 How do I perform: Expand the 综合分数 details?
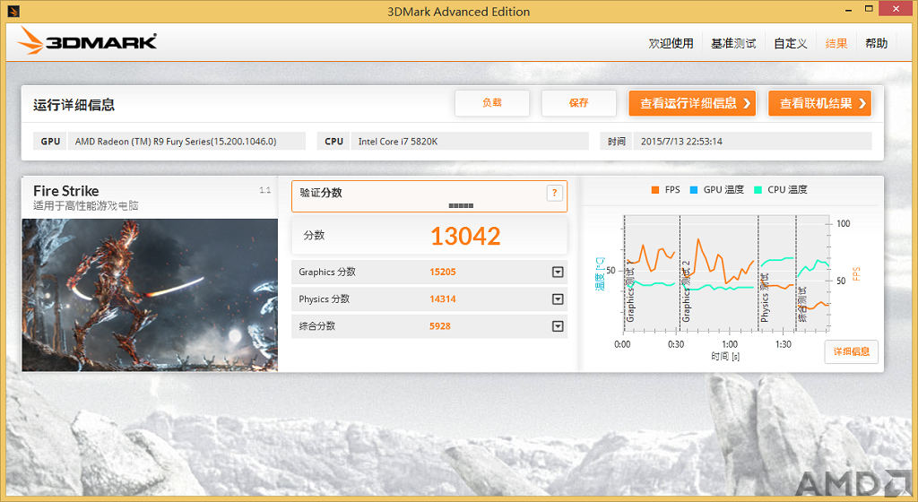(x=558, y=326)
